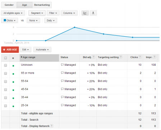The height and width of the screenshot is (130, 161).
Task: Open All eligible ages dropdown
Action: 13,13
